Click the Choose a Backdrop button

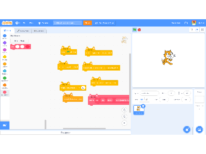pos(200,130)
